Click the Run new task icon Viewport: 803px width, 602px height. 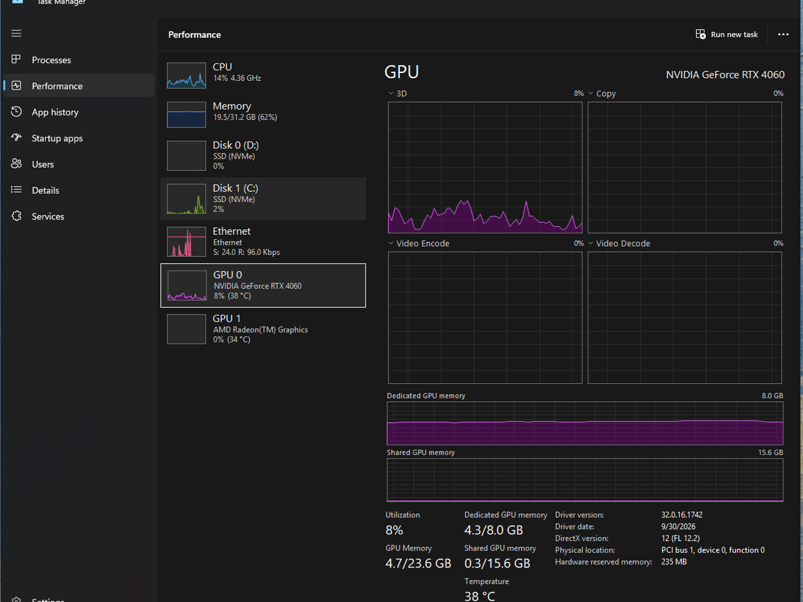pyautogui.click(x=701, y=34)
